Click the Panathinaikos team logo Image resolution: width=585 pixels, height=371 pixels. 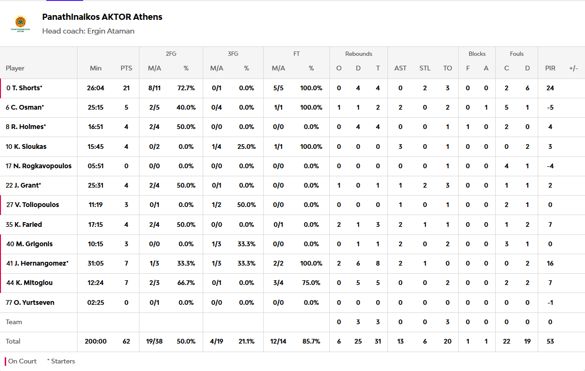pos(21,24)
